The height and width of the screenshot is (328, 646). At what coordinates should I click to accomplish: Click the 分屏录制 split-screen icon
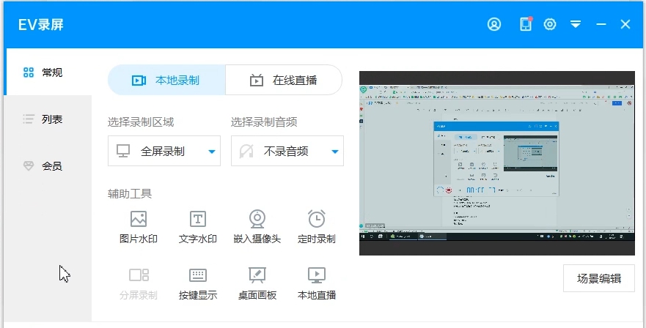point(139,275)
